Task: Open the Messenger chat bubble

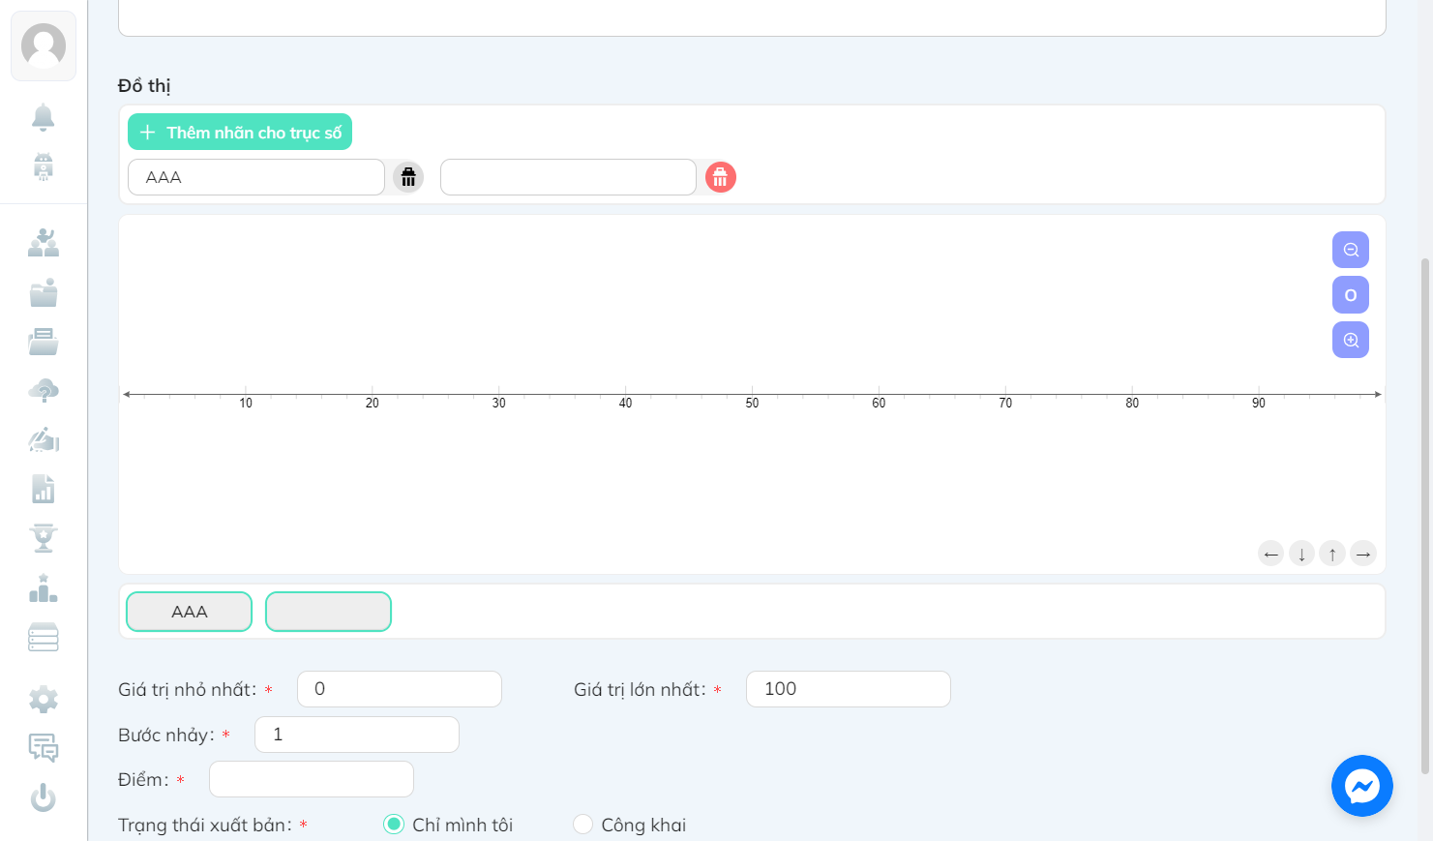Action: coord(1361,786)
